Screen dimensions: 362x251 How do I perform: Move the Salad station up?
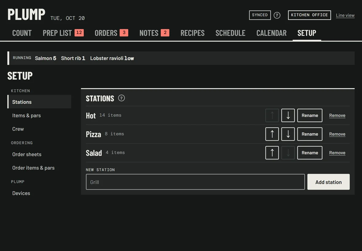click(272, 153)
